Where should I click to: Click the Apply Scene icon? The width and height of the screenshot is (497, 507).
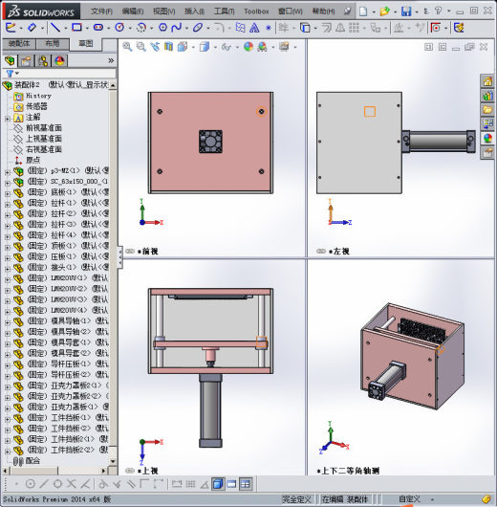pyautogui.click(x=262, y=47)
